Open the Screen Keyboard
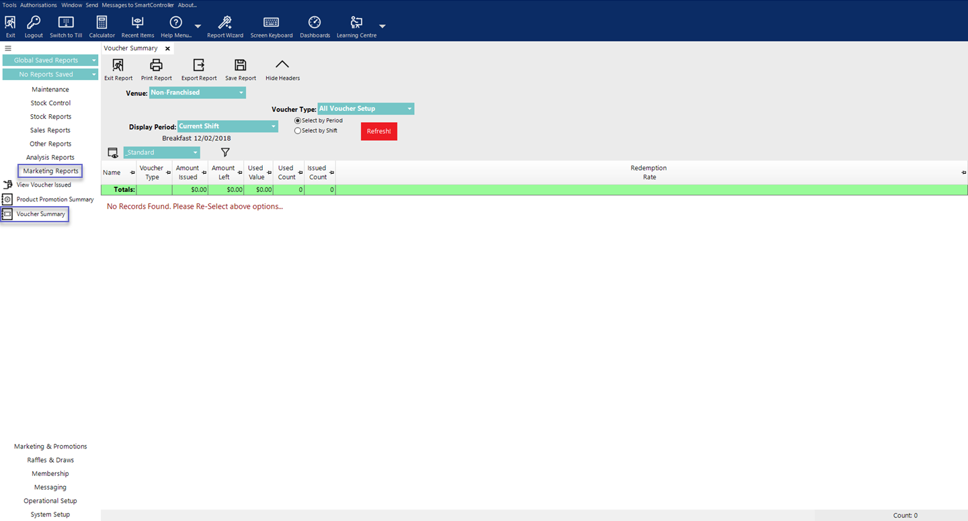 271,23
